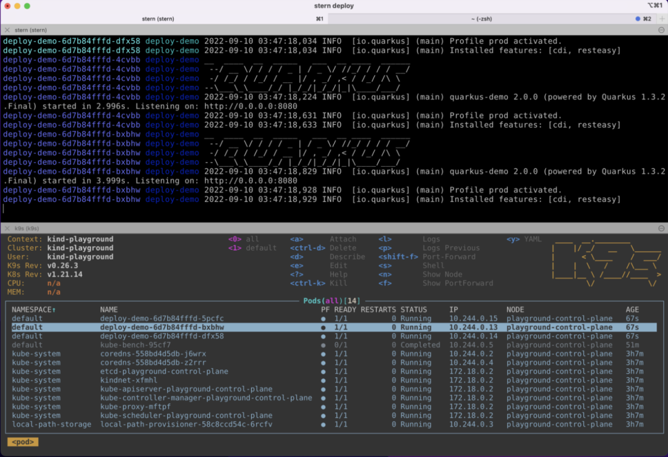Select pod coredns-558bd4d5db-z2rrr
668x457 pixels.
[334, 363]
